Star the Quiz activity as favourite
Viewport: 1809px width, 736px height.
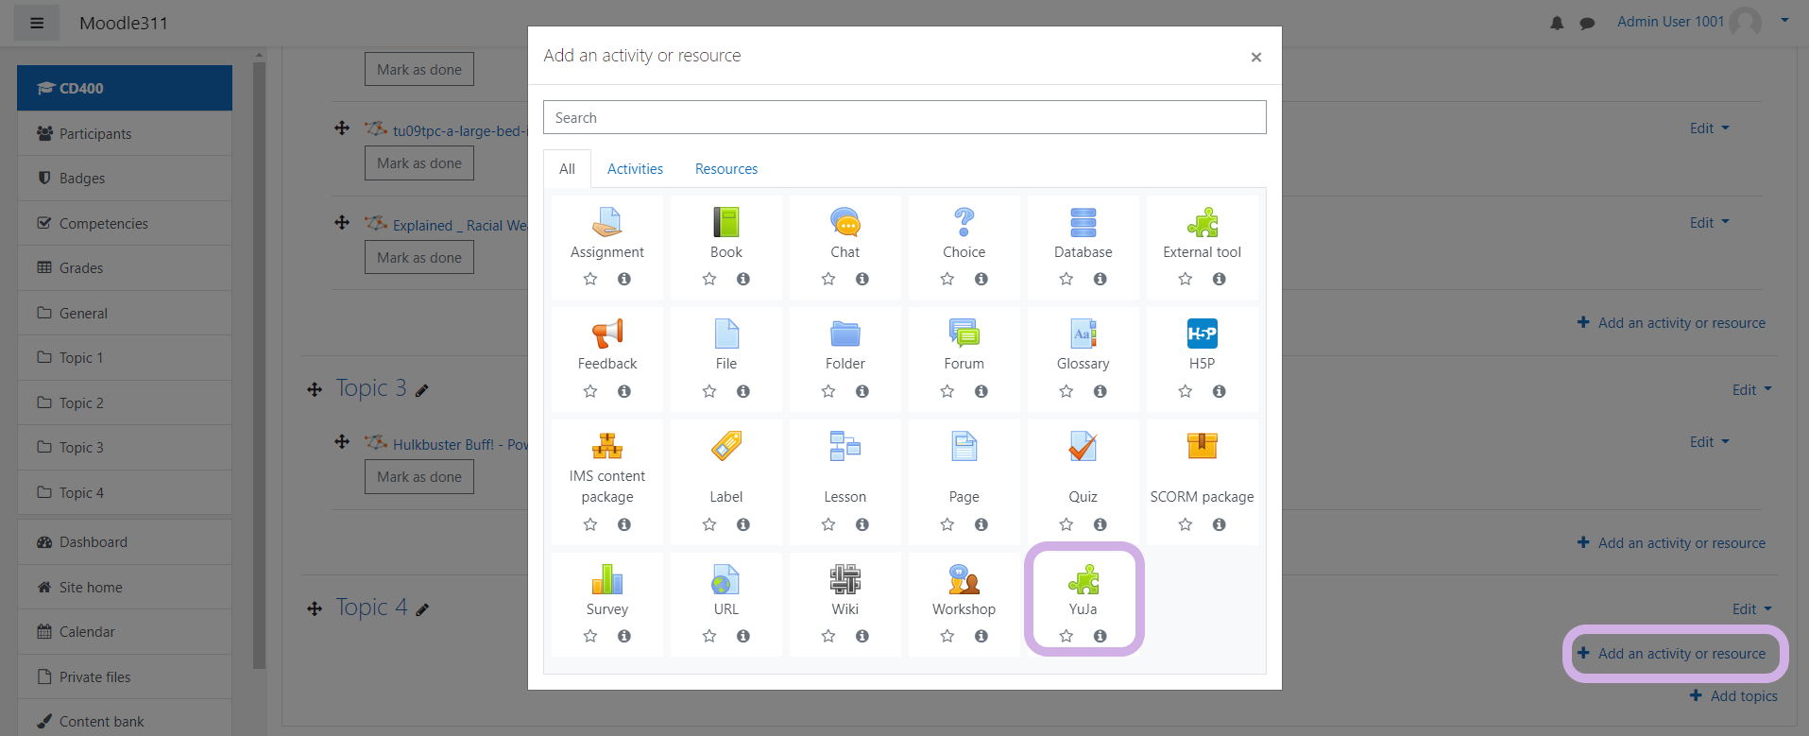pos(1066,524)
